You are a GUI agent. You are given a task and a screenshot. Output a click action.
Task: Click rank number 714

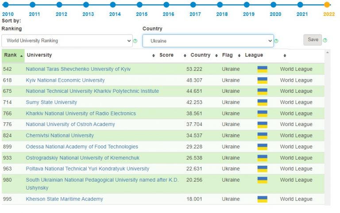[x=7, y=103]
